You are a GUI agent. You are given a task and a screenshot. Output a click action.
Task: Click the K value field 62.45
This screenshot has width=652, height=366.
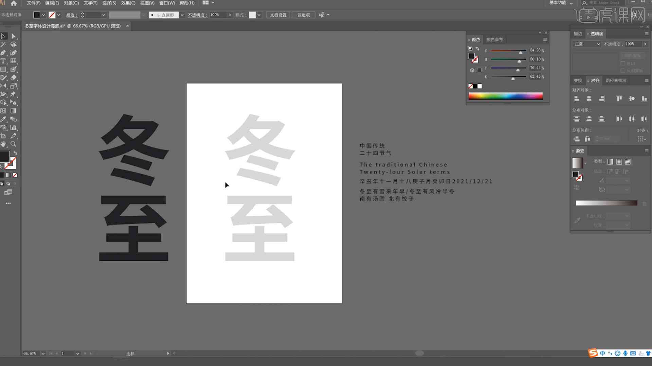pyautogui.click(x=535, y=77)
